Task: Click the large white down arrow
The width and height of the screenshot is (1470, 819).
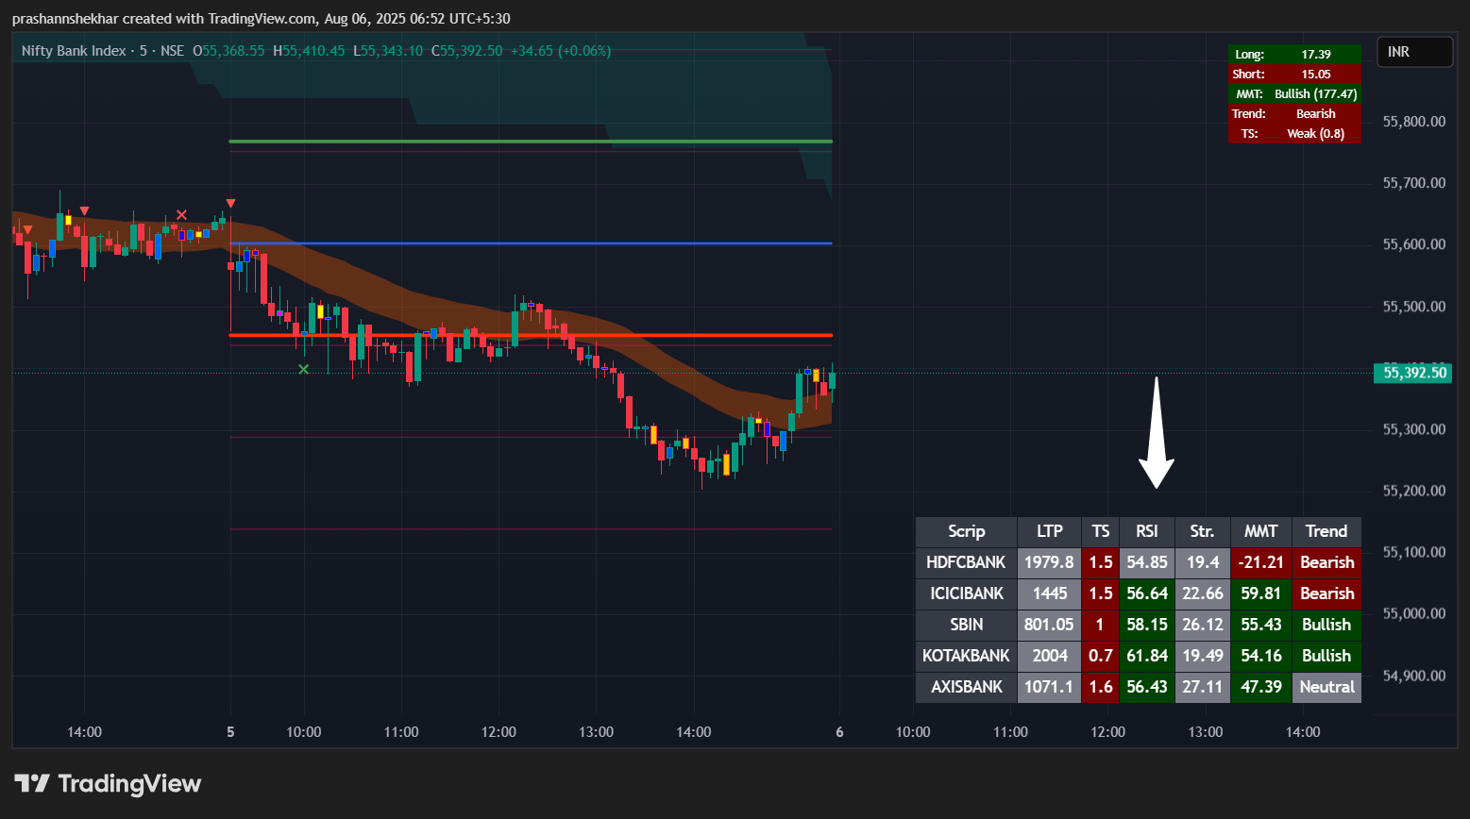Action: click(1156, 434)
